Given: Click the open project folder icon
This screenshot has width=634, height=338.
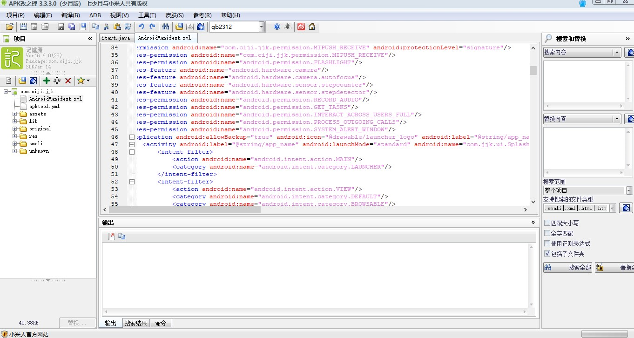Looking at the screenshot, I should (x=9, y=27).
